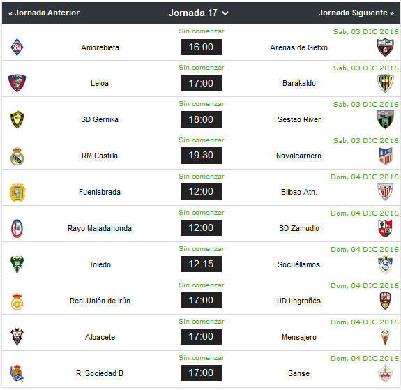Open the Sestao River club shield
The image size is (401, 390).
coord(385,119)
